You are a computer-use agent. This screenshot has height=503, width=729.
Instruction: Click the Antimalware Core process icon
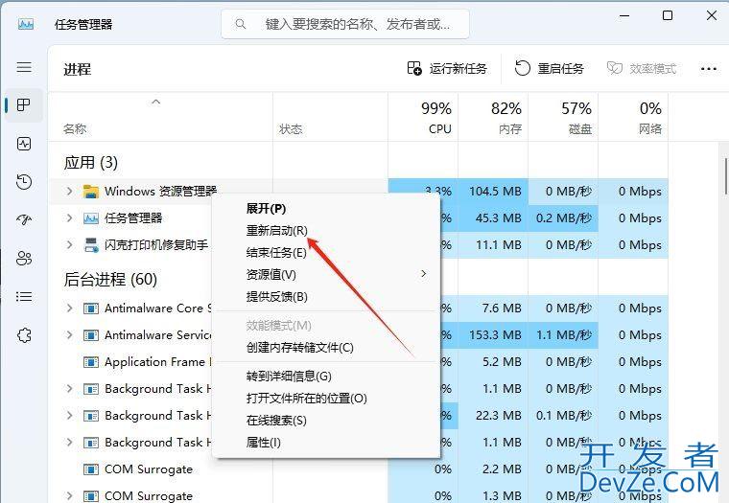(91, 308)
